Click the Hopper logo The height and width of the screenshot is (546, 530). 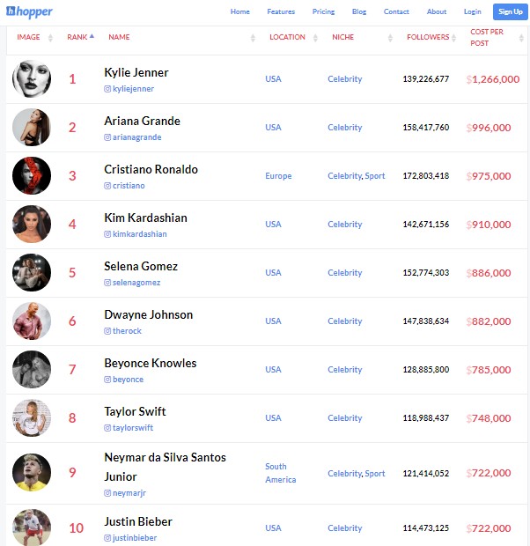29,11
